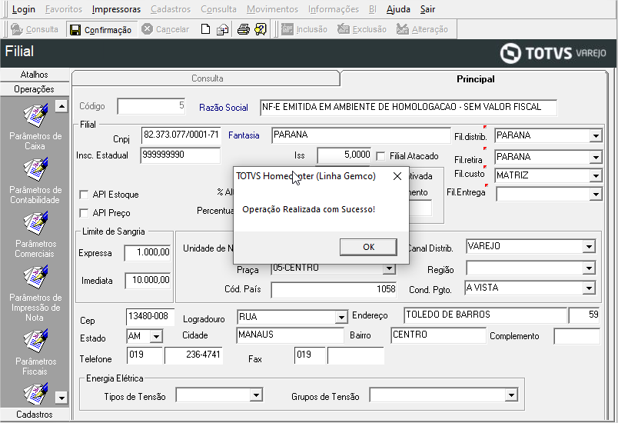
Task: Click the Cidade input field
Action: point(290,335)
